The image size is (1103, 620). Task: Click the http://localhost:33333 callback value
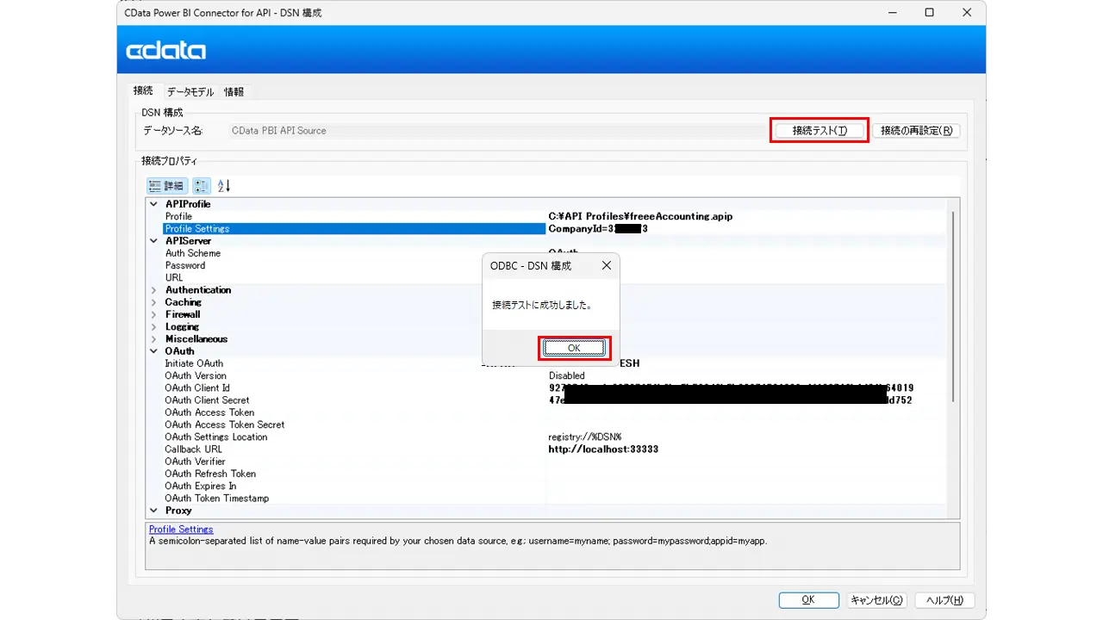pyautogui.click(x=603, y=449)
